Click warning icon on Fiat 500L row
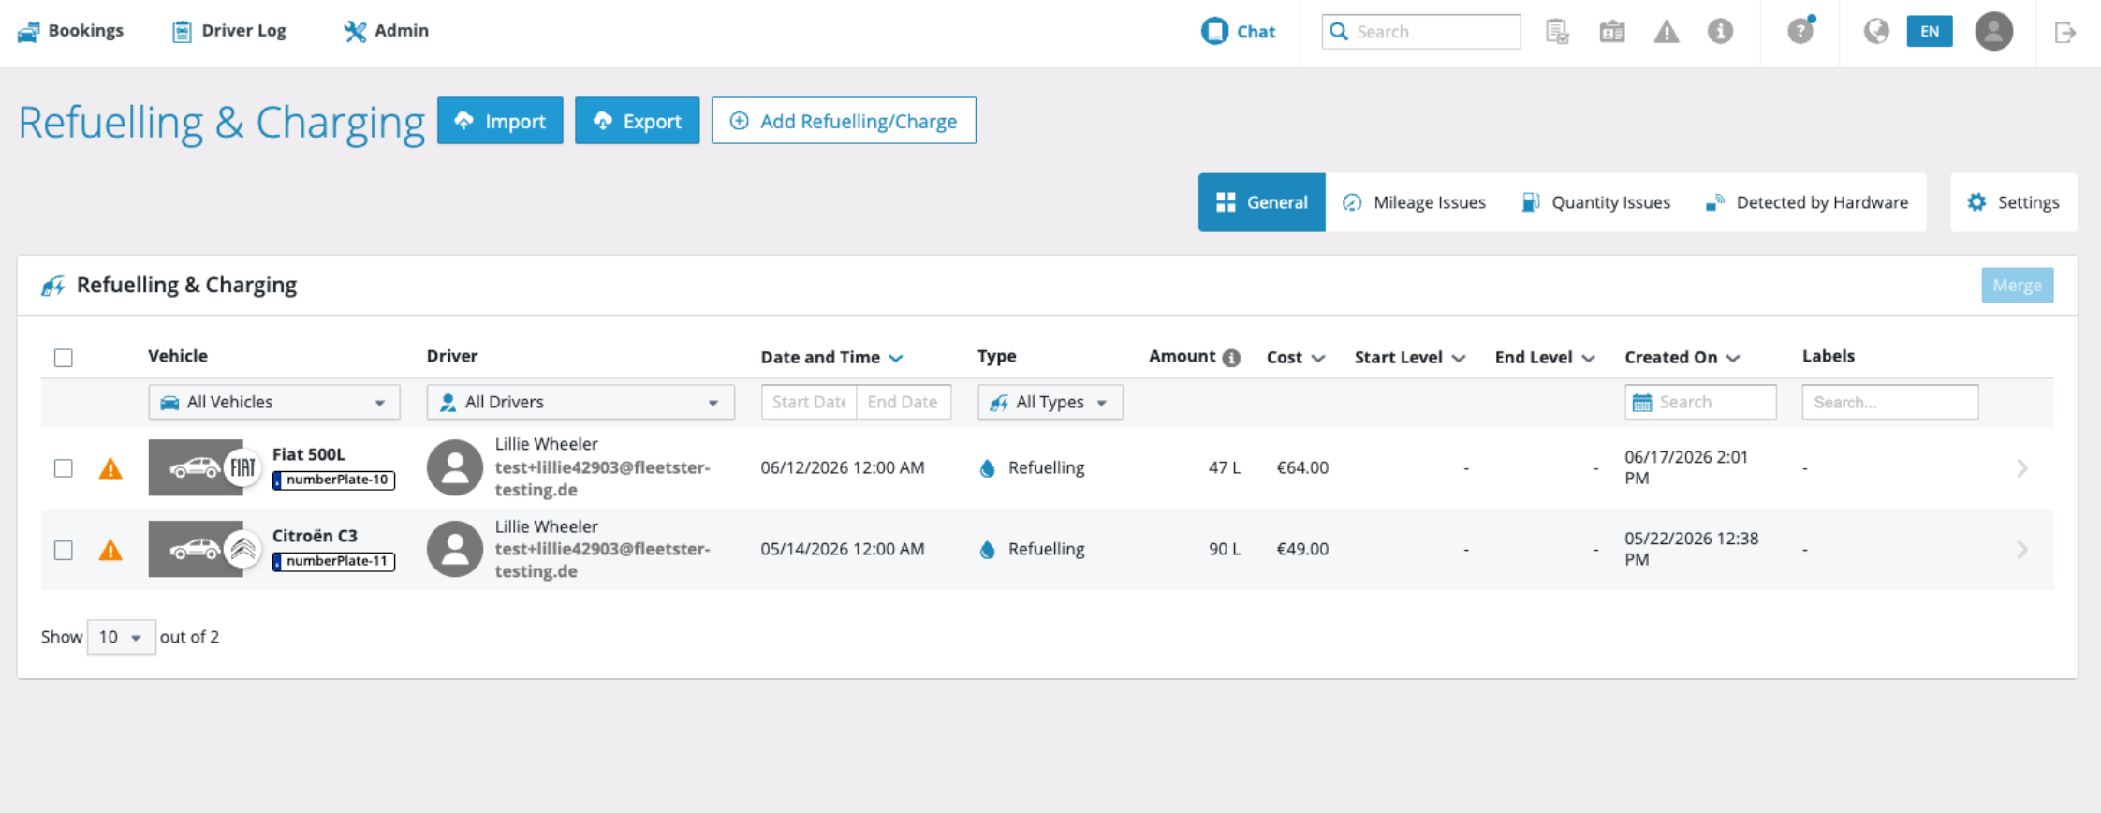 [110, 468]
